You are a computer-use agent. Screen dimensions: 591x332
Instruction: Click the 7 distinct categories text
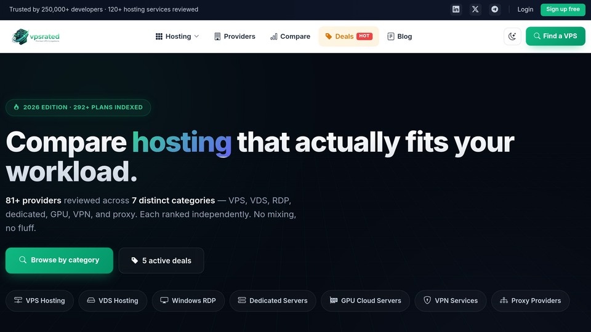173,200
